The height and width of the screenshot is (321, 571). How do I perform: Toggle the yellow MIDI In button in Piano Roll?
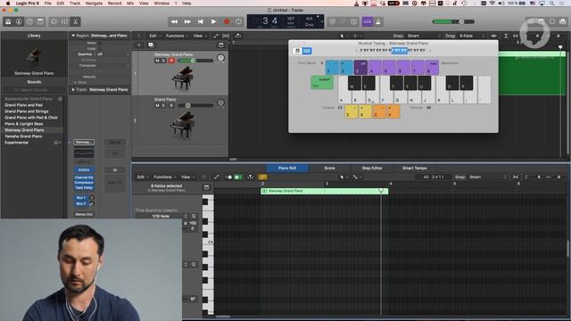coord(262,177)
